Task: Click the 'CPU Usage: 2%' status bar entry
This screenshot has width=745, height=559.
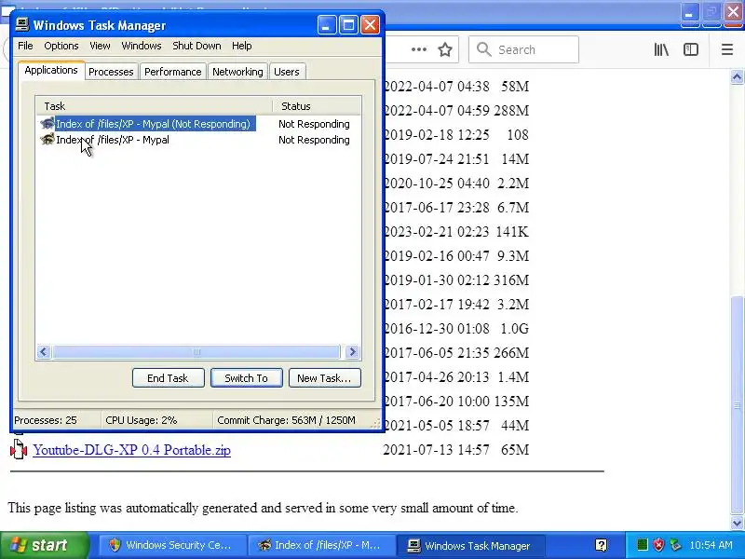Action: (x=142, y=420)
